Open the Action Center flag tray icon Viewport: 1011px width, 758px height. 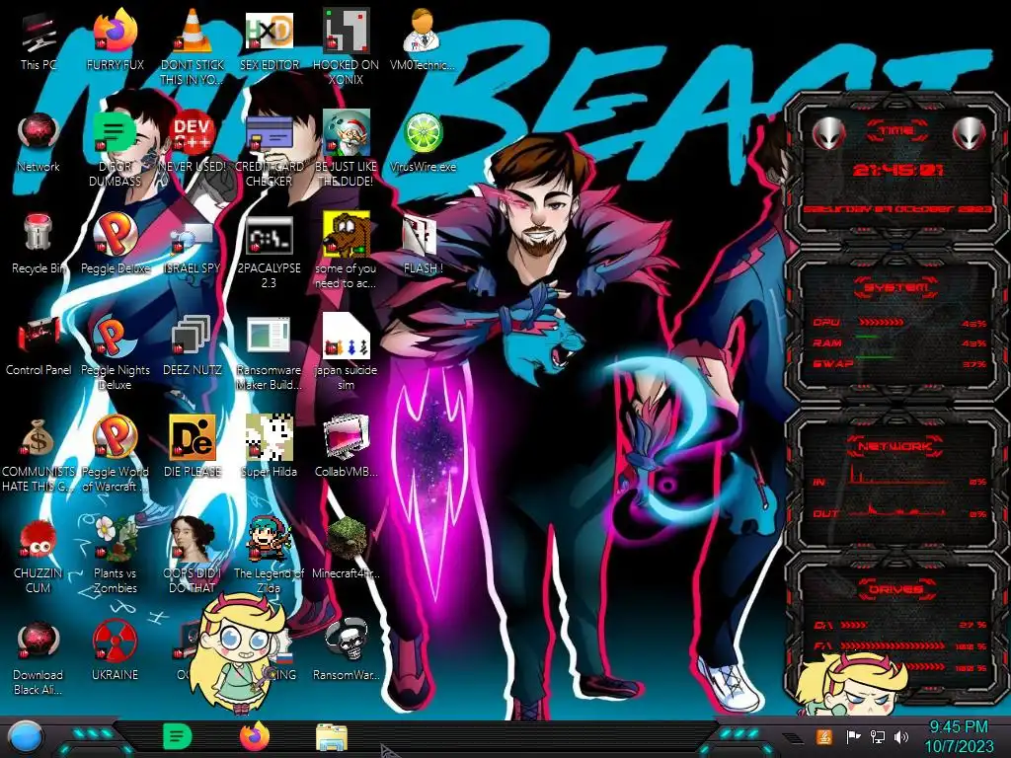pyautogui.click(x=853, y=736)
